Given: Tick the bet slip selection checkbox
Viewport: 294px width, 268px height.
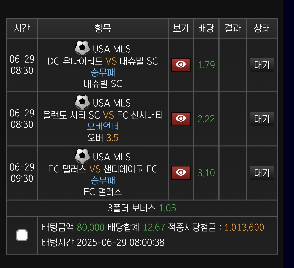Looking at the screenshot, I should point(22,235).
